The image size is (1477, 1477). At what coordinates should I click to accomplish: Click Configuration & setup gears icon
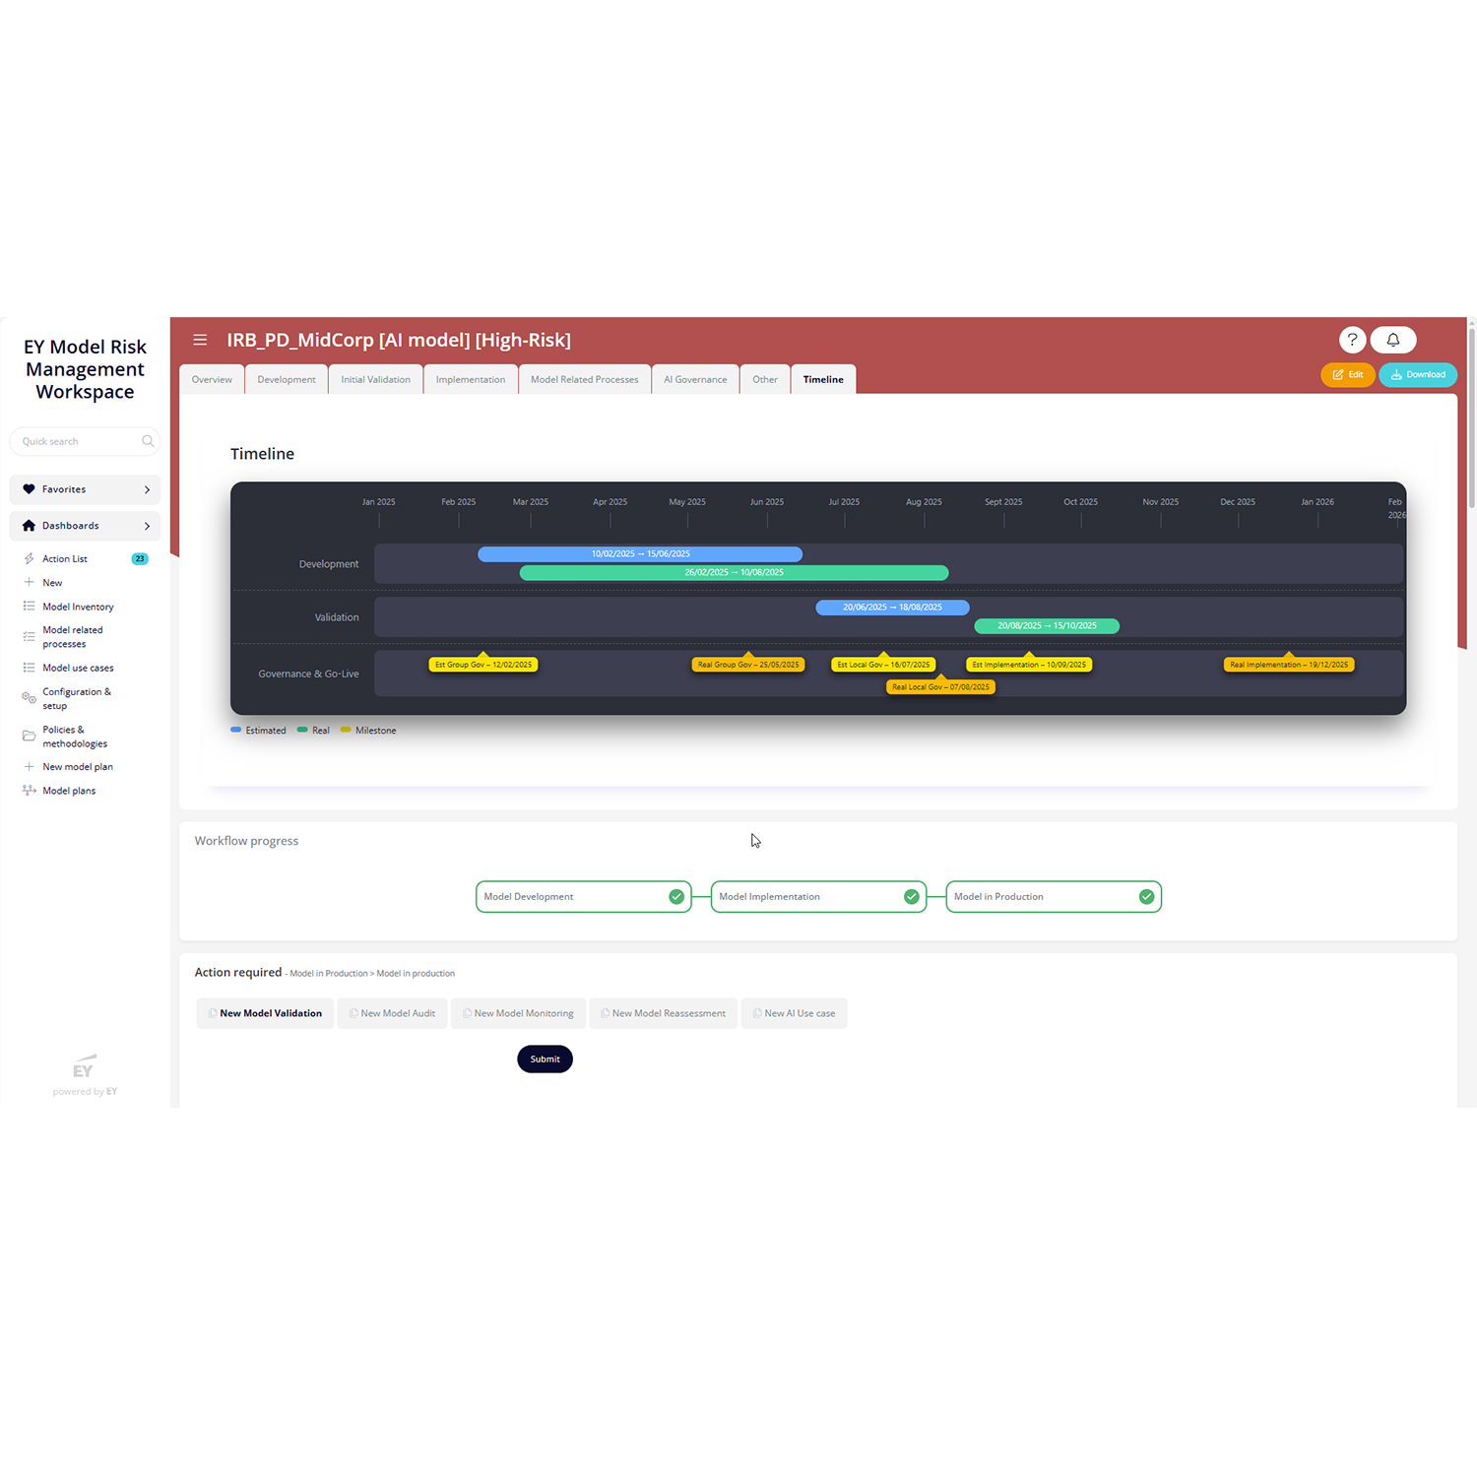pyautogui.click(x=30, y=698)
